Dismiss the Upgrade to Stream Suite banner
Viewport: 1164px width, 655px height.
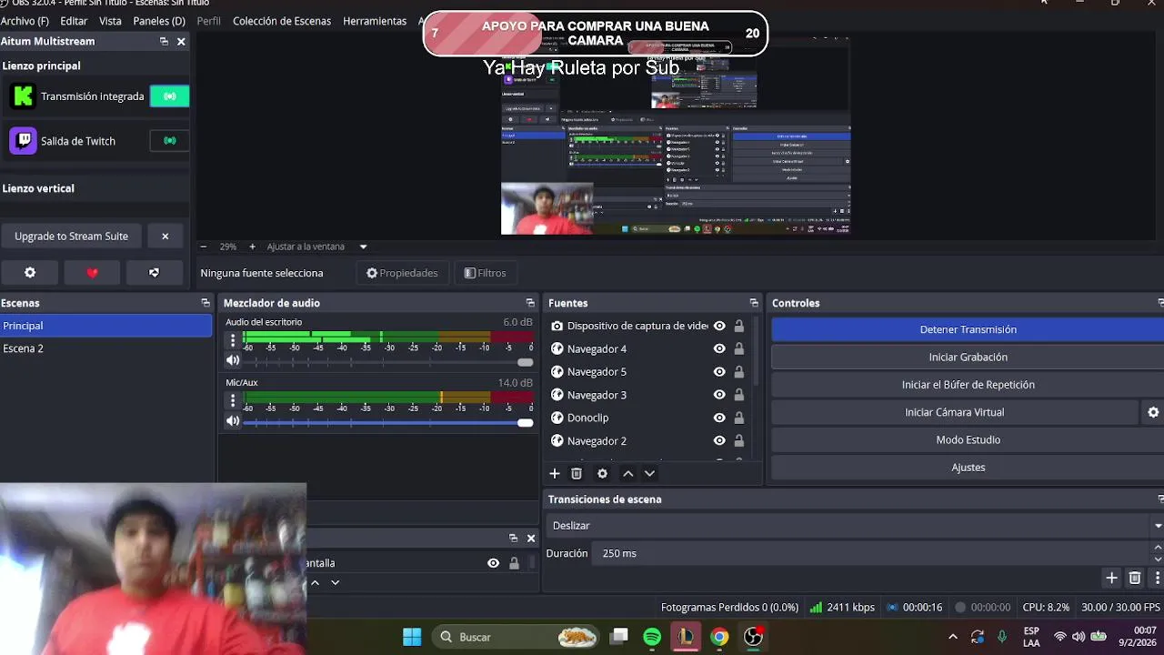(x=165, y=236)
